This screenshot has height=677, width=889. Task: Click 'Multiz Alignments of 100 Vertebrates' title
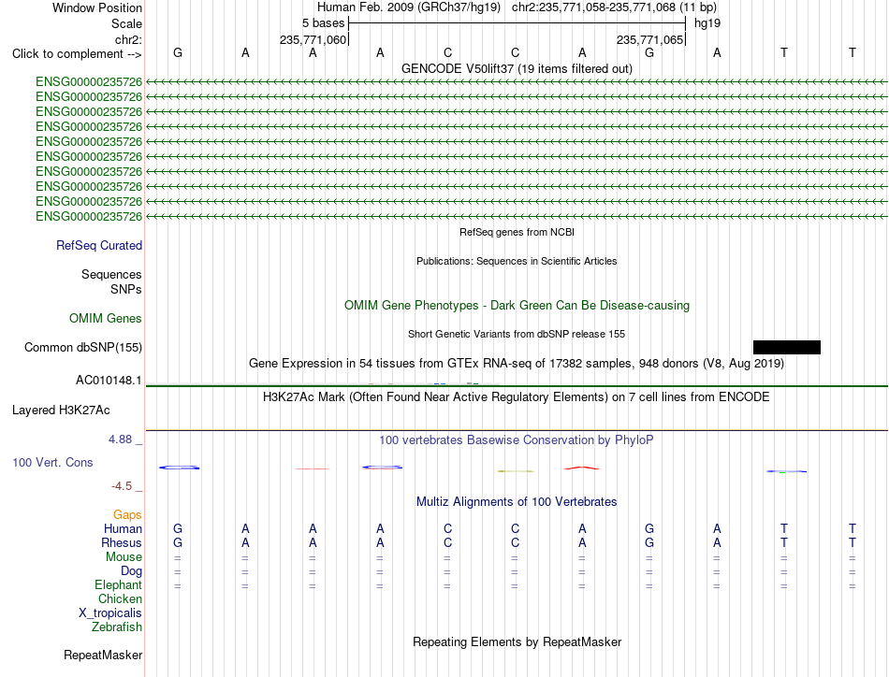pos(517,502)
